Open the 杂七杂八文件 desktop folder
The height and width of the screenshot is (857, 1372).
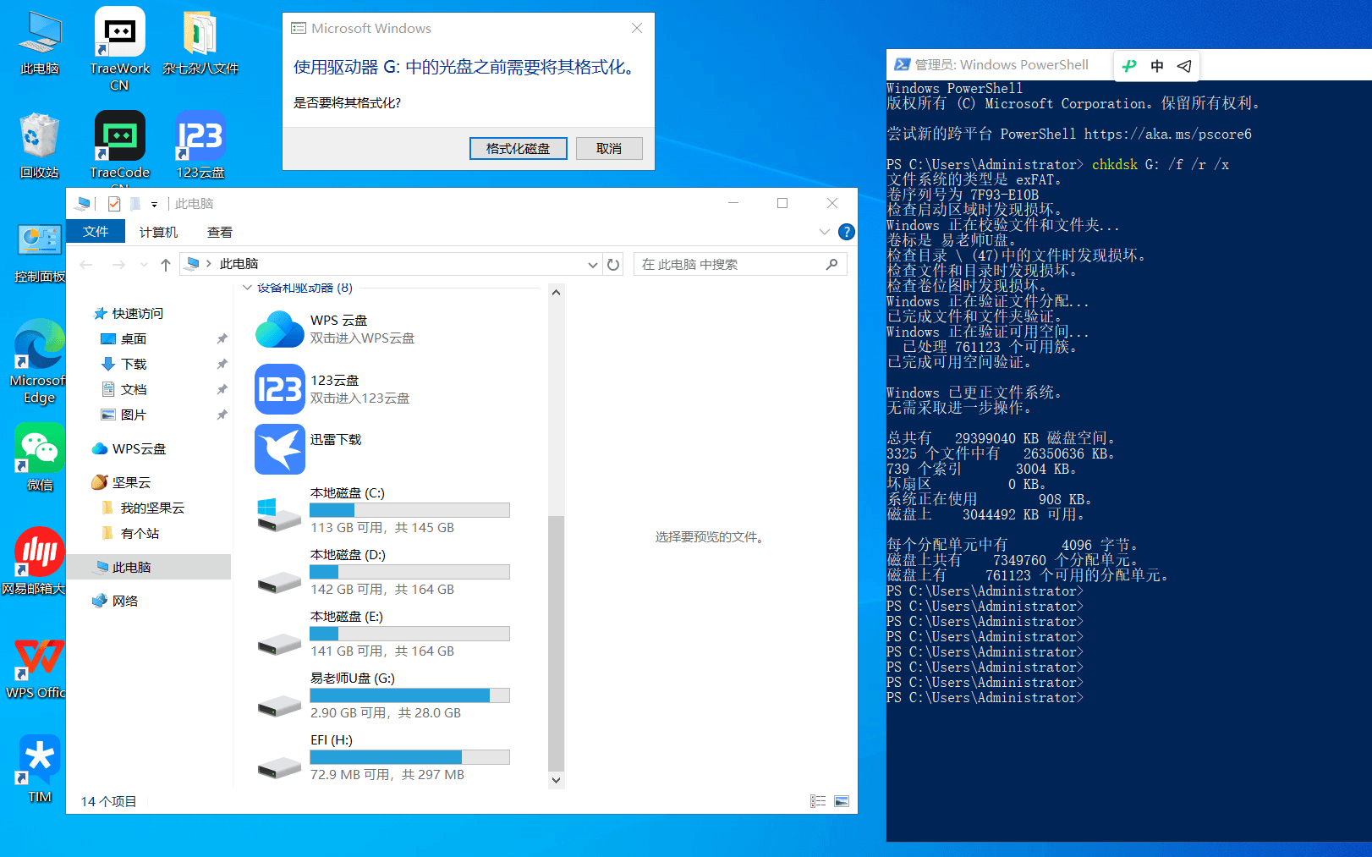[x=200, y=42]
